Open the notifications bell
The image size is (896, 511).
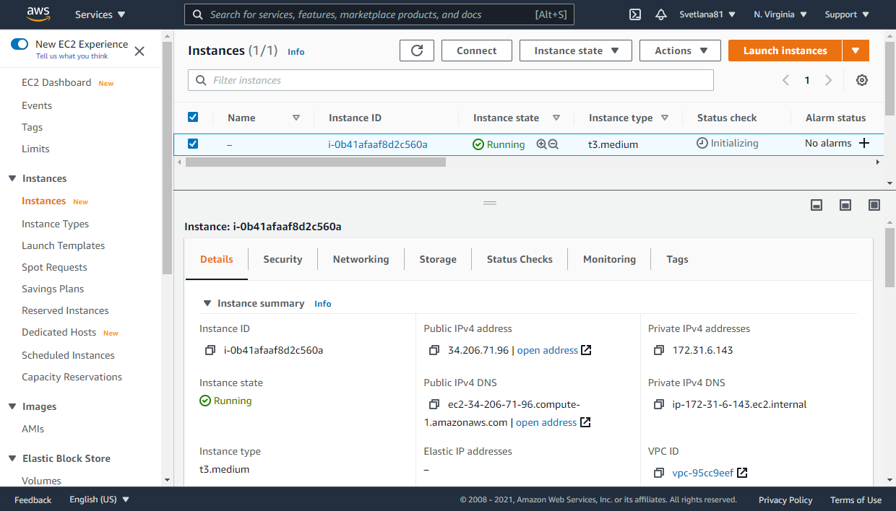pos(660,14)
